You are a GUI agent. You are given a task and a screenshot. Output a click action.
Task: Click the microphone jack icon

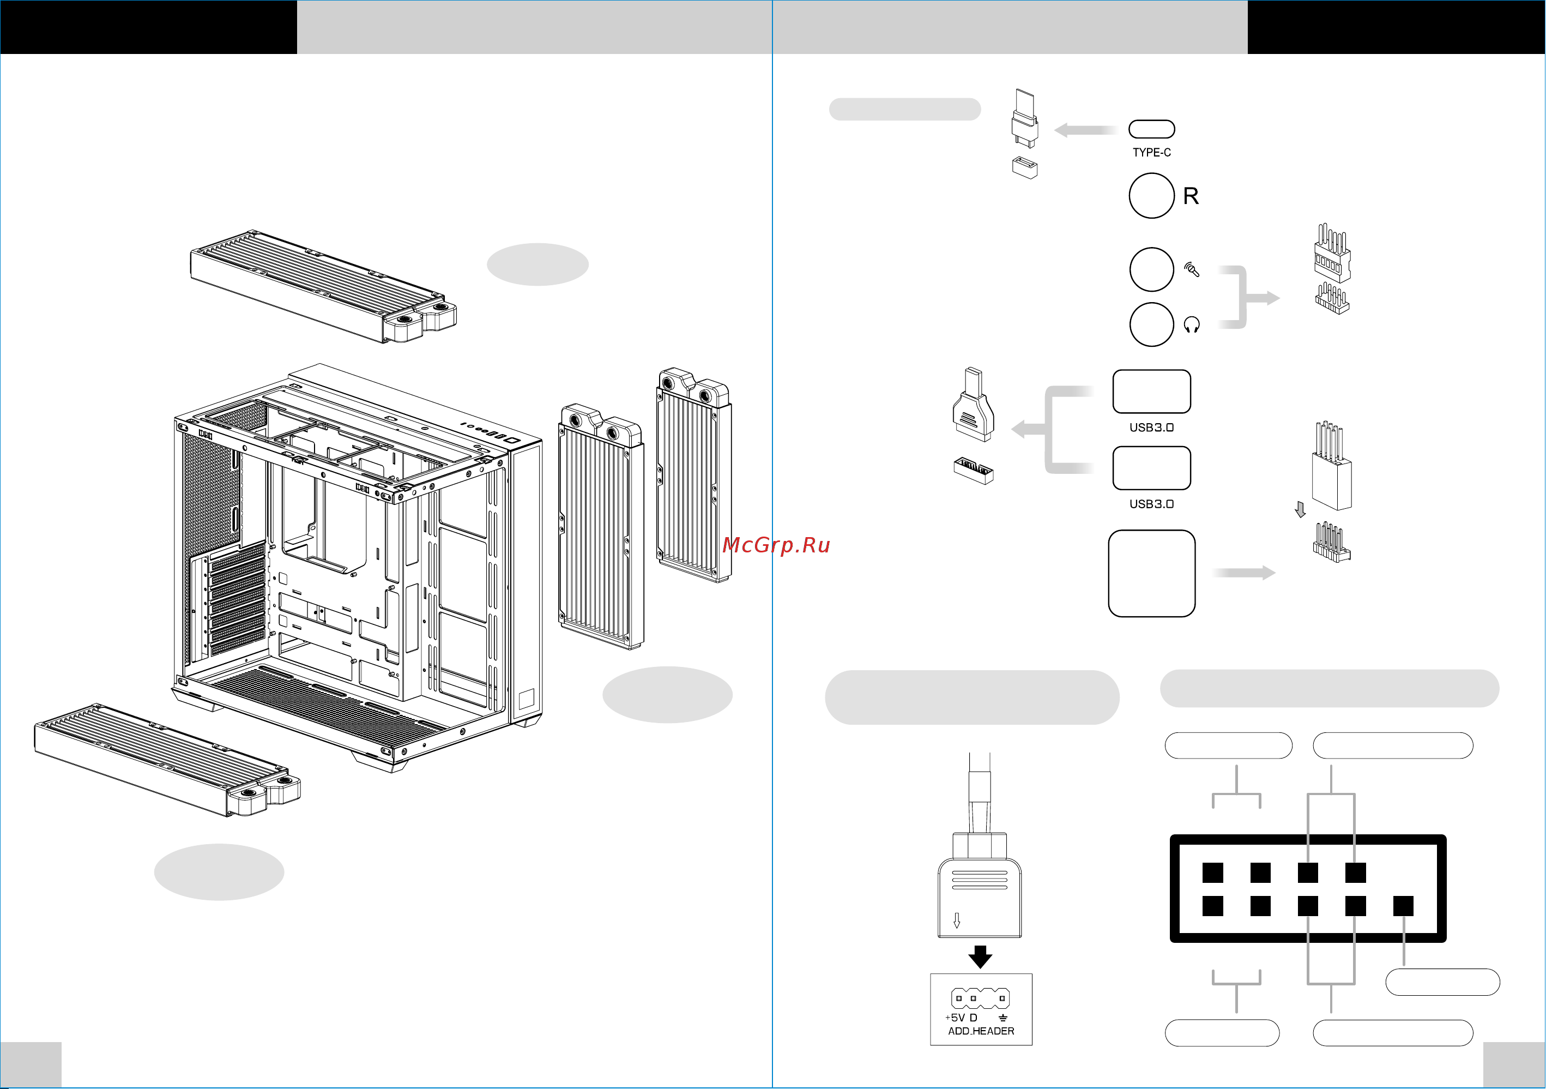point(1191,269)
